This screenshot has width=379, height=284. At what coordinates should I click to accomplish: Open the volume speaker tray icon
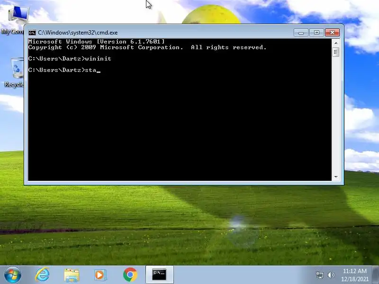click(331, 275)
